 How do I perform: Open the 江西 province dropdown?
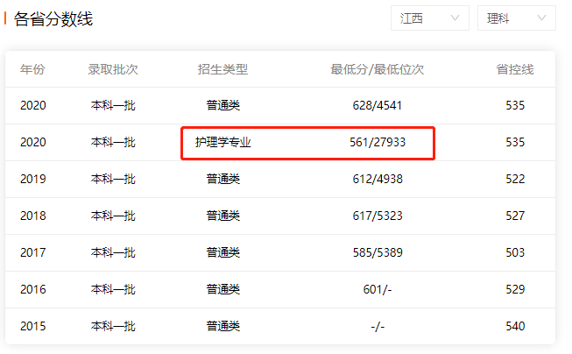[430, 18]
